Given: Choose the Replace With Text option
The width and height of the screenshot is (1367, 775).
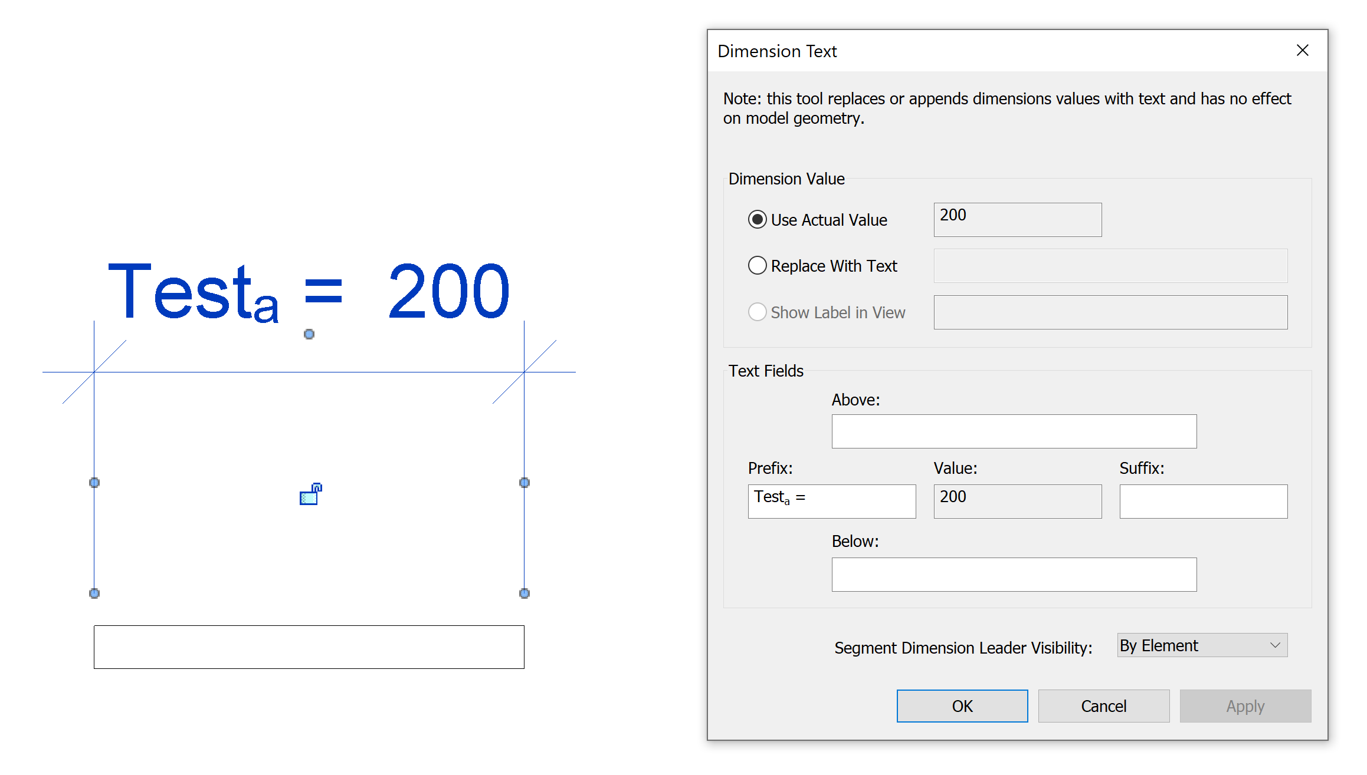Looking at the screenshot, I should [x=757, y=266].
